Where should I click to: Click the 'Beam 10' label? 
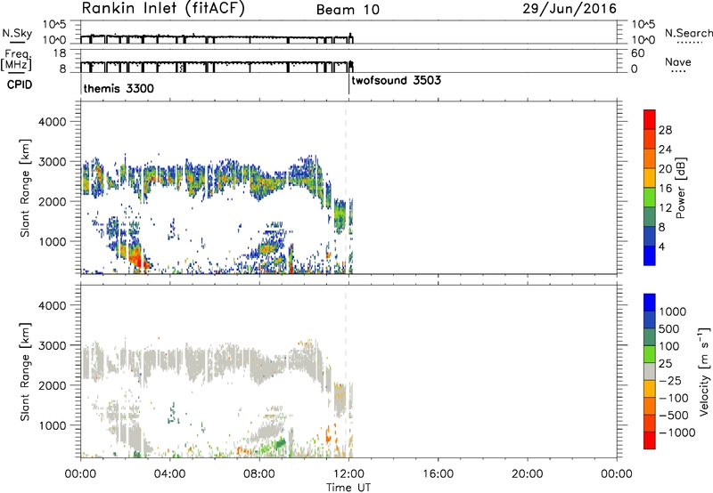click(x=348, y=10)
